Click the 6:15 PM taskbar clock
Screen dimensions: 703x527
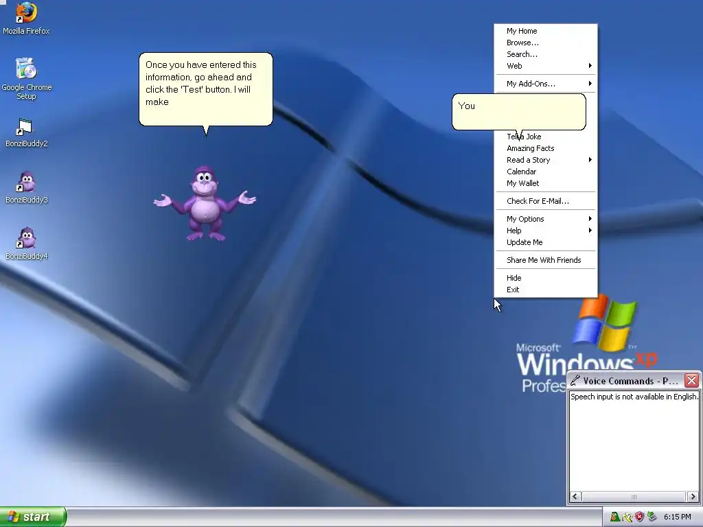click(x=677, y=517)
